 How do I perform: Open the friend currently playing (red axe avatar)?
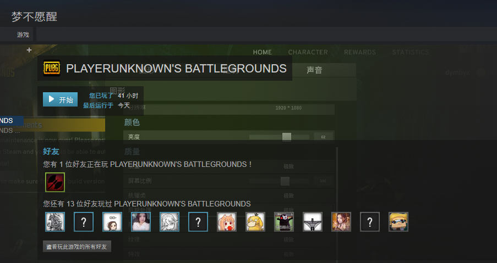pos(55,182)
